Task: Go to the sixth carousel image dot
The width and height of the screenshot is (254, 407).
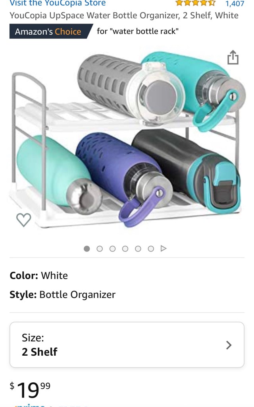Action: (151, 249)
